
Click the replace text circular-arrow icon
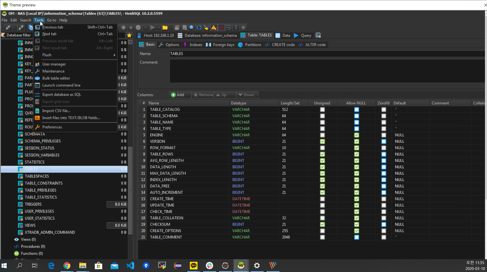(199, 27)
